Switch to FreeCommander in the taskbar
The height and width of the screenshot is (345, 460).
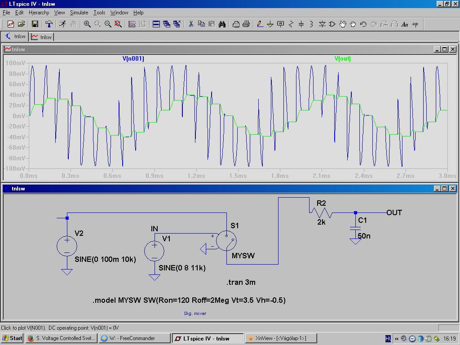pos(134,338)
